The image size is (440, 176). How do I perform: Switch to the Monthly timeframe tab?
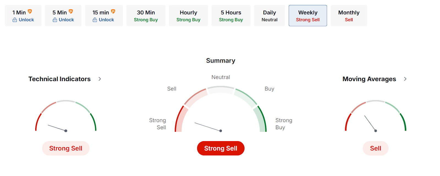coord(349,16)
